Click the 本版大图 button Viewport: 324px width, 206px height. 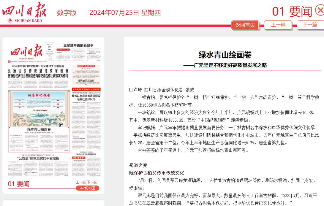click(x=87, y=188)
